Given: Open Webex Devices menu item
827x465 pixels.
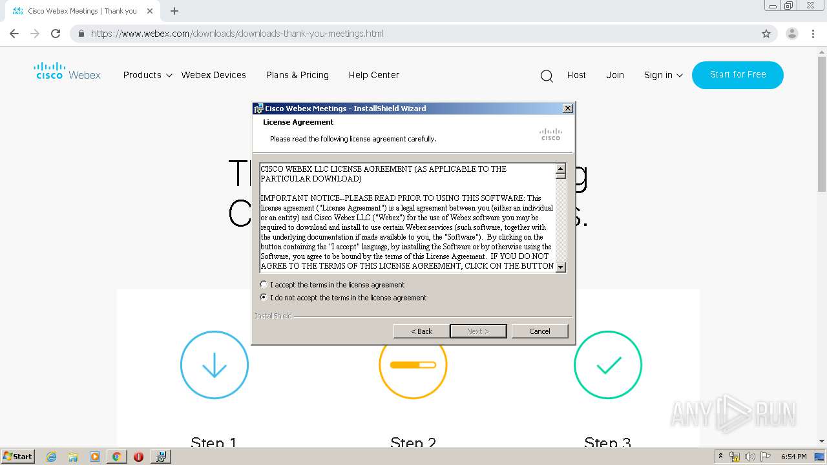Looking at the screenshot, I should tap(213, 75).
